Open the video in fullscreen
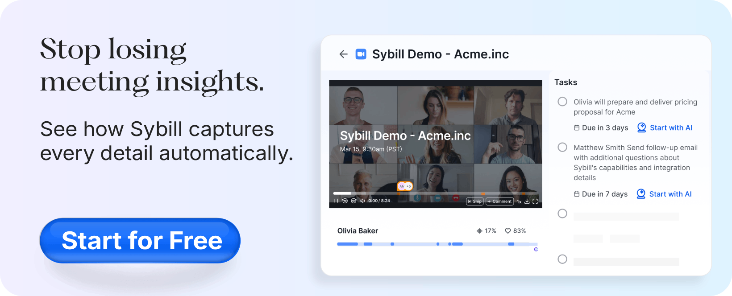 point(535,201)
